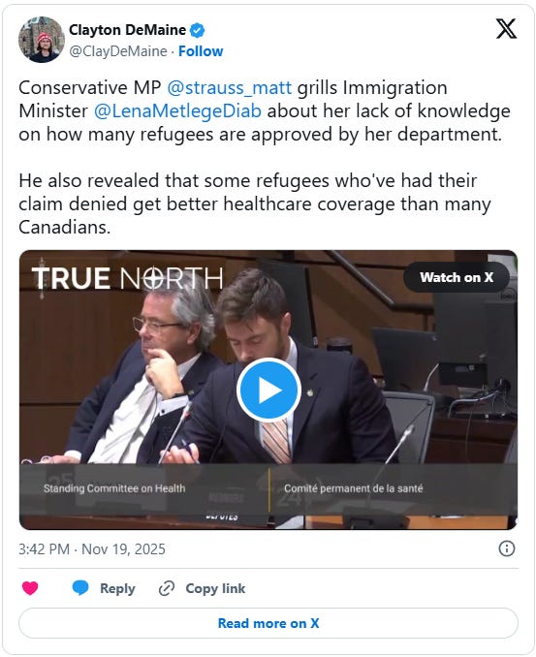Image resolution: width=536 pixels, height=657 pixels.
Task: Click the Clayton DeMaine display name
Action: [x=127, y=30]
